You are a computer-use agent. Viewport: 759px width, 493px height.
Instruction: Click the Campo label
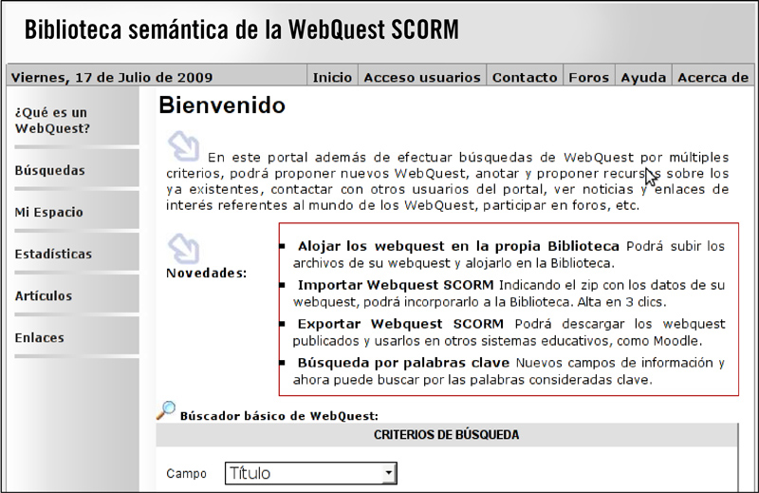pyautogui.click(x=186, y=474)
